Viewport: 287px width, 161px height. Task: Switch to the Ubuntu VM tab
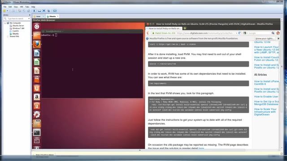52,16
